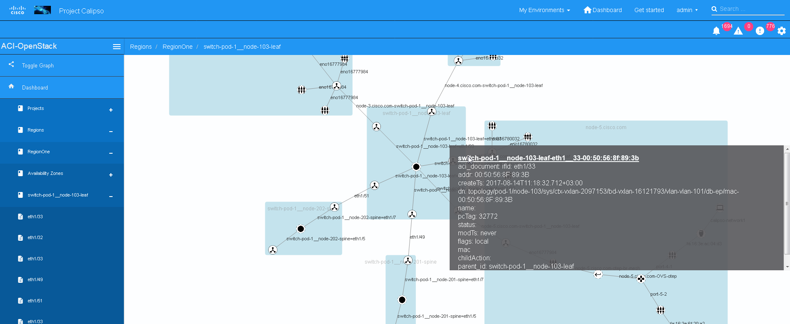Select eth1/32 in the sidebar
The height and width of the screenshot is (324, 790).
point(35,237)
